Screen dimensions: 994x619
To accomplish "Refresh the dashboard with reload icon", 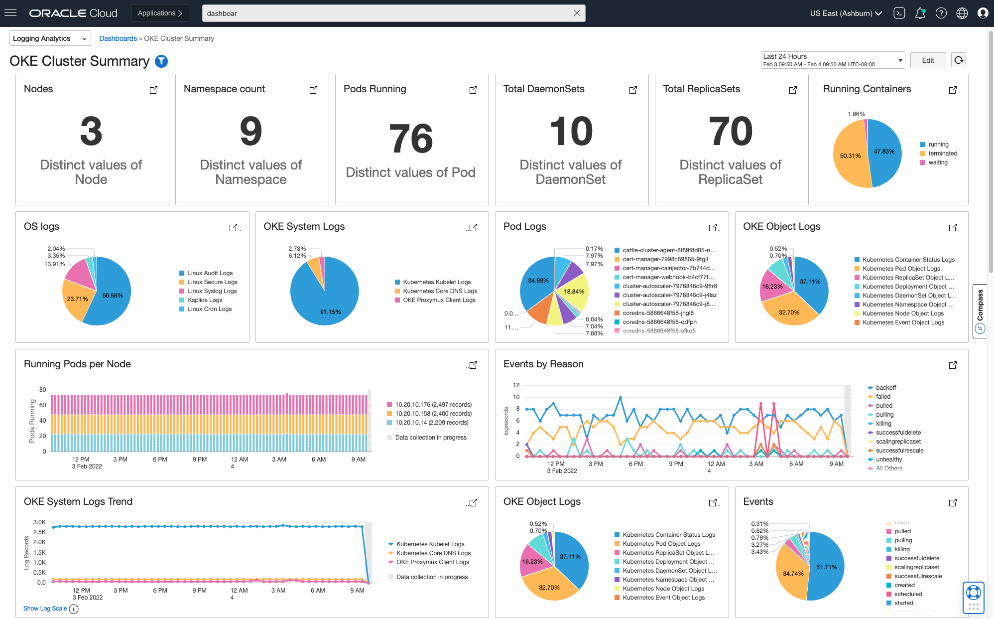I will click(959, 60).
